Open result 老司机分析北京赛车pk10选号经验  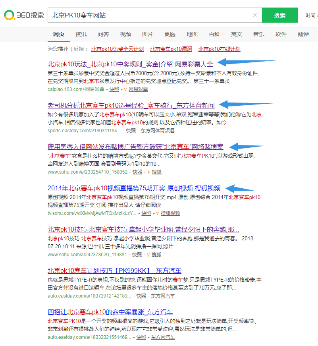[x=131, y=106]
